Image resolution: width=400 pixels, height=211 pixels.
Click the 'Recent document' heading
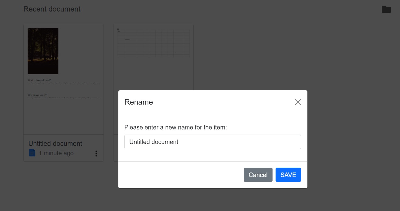(x=52, y=9)
